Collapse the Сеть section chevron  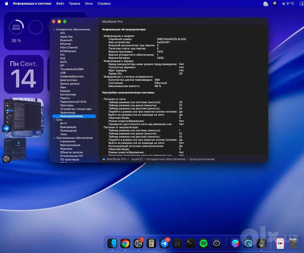pos(54,120)
